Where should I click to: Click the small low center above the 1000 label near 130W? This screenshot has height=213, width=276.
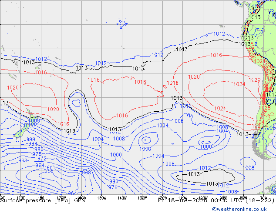coord(145,140)
